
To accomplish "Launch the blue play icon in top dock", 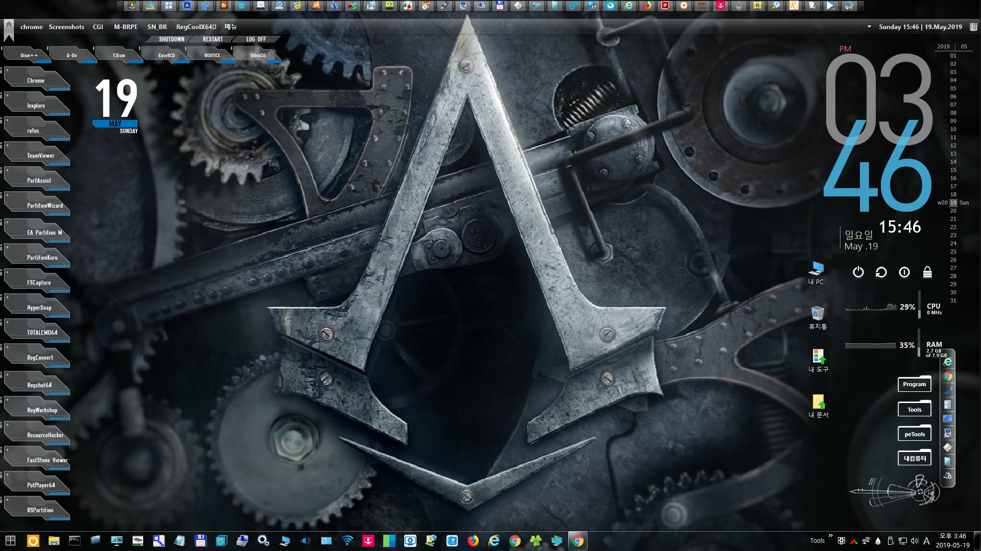I will click(x=831, y=6).
